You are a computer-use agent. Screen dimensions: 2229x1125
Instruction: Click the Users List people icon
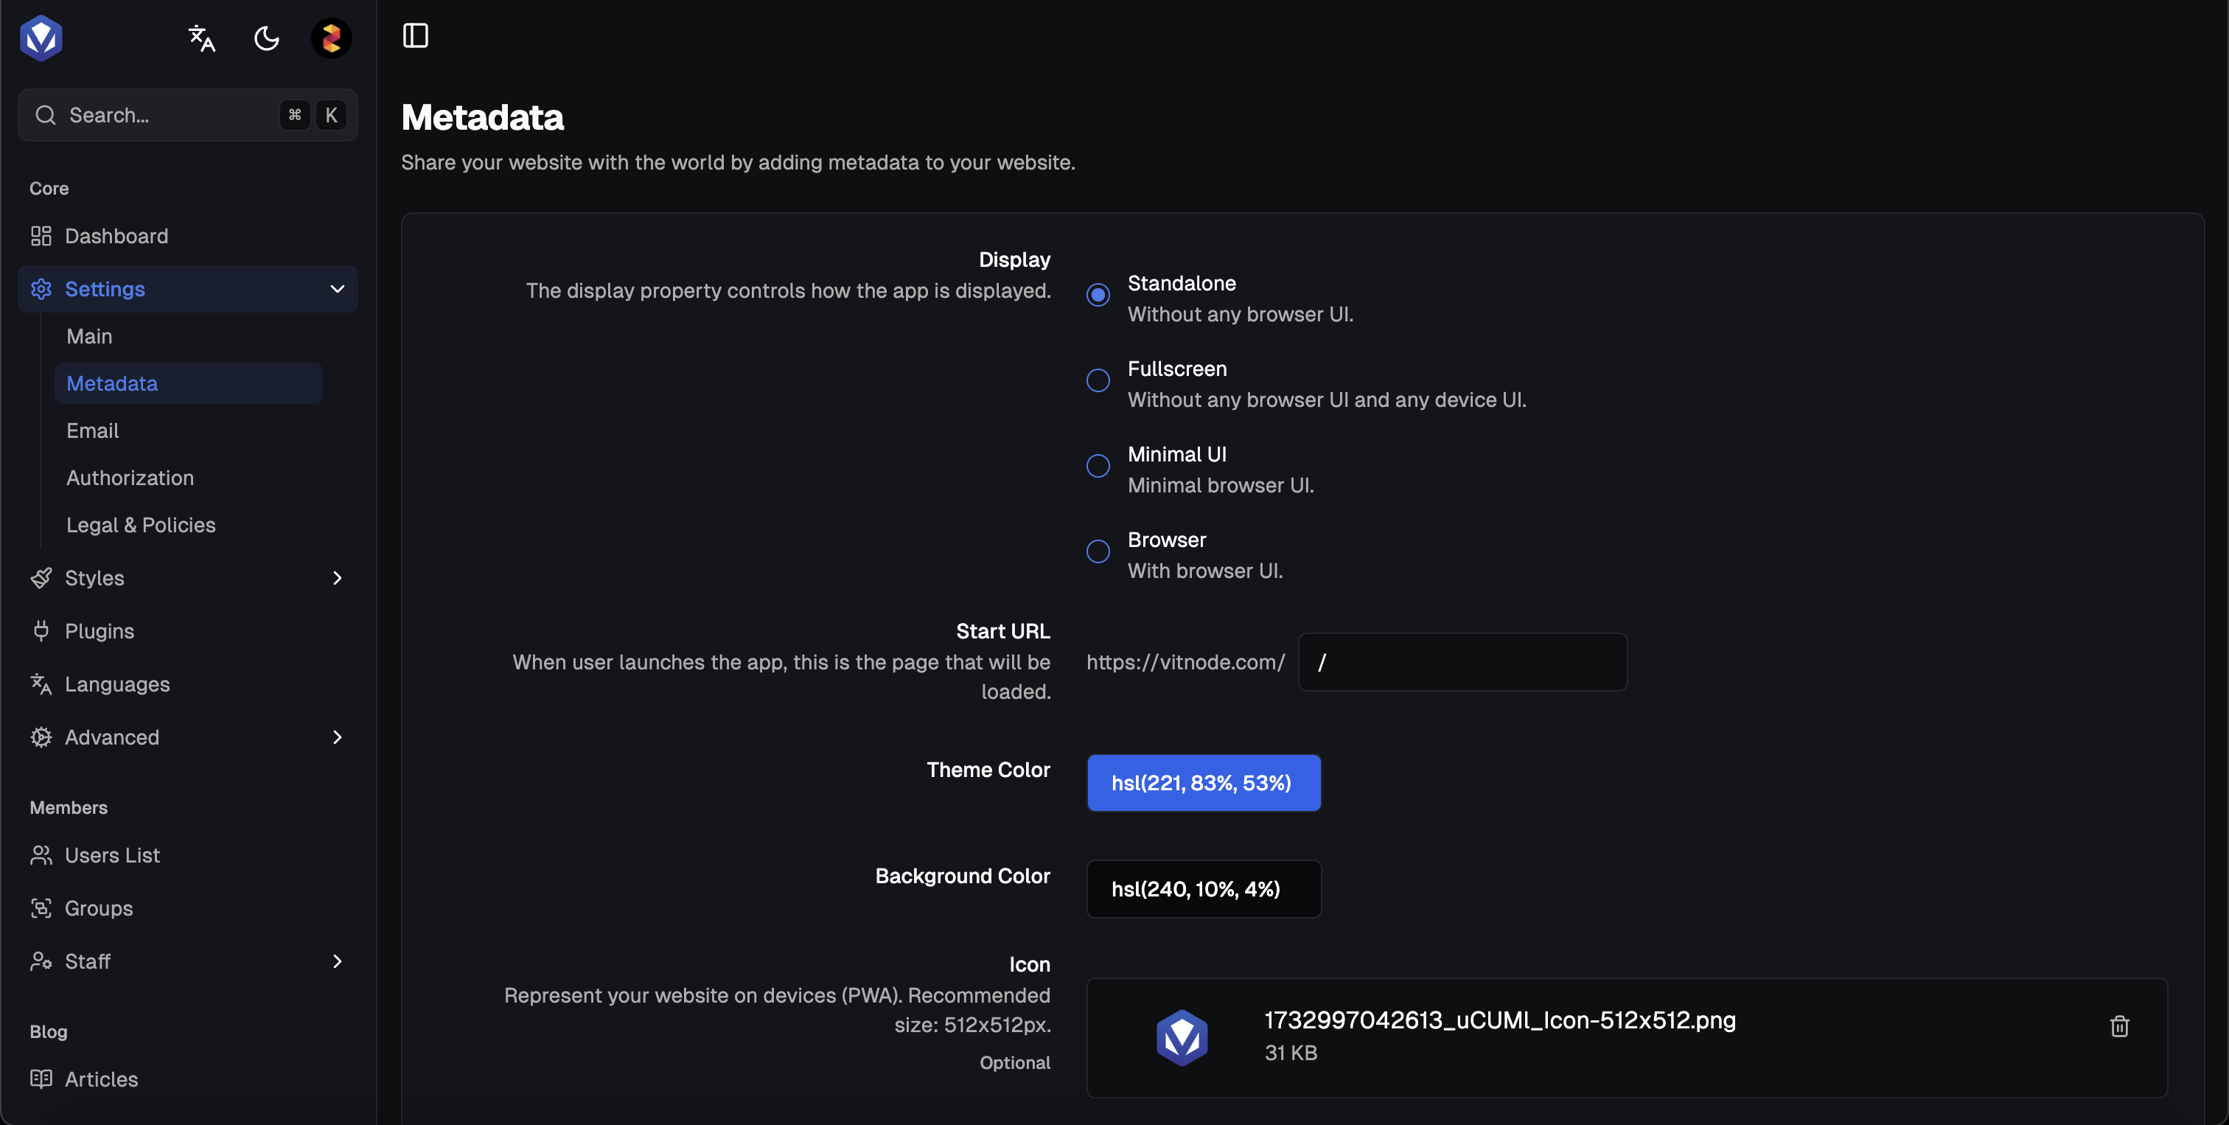point(41,856)
